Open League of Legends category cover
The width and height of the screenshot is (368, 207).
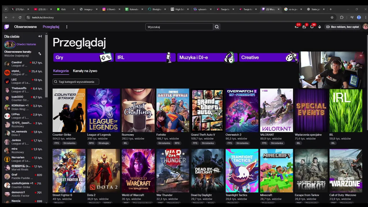coord(103,110)
